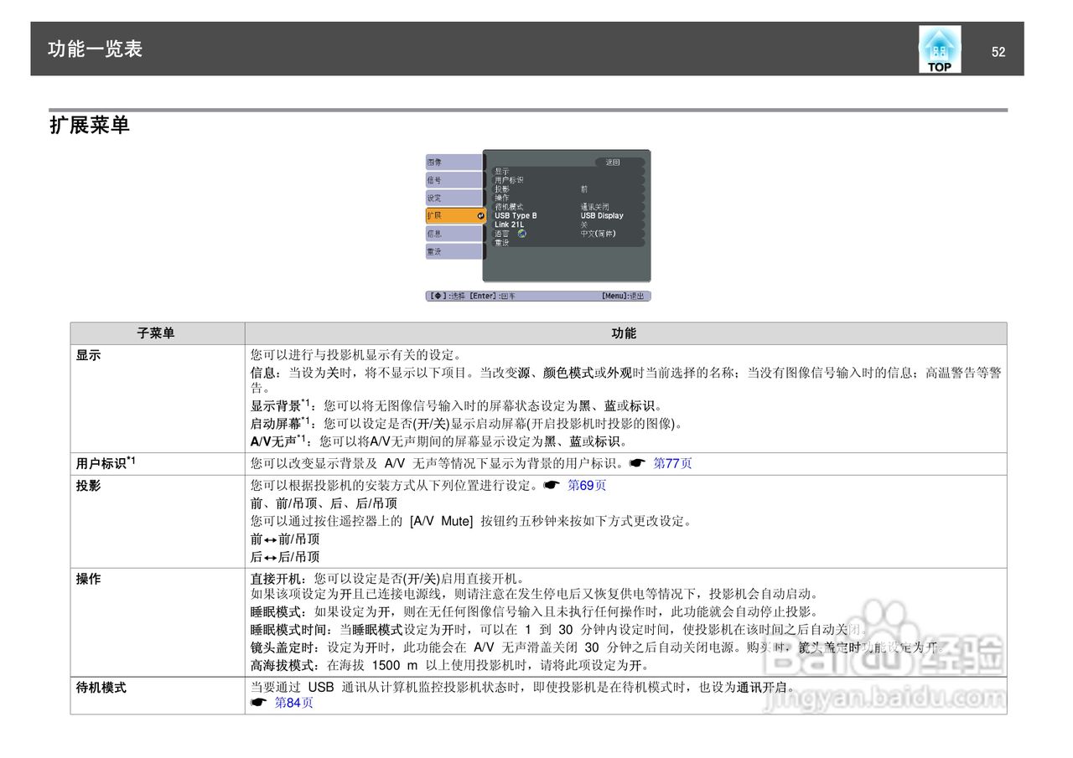Choose 显示 item in projector menu screenshot
This screenshot has height=758, width=1073.
coord(502,172)
